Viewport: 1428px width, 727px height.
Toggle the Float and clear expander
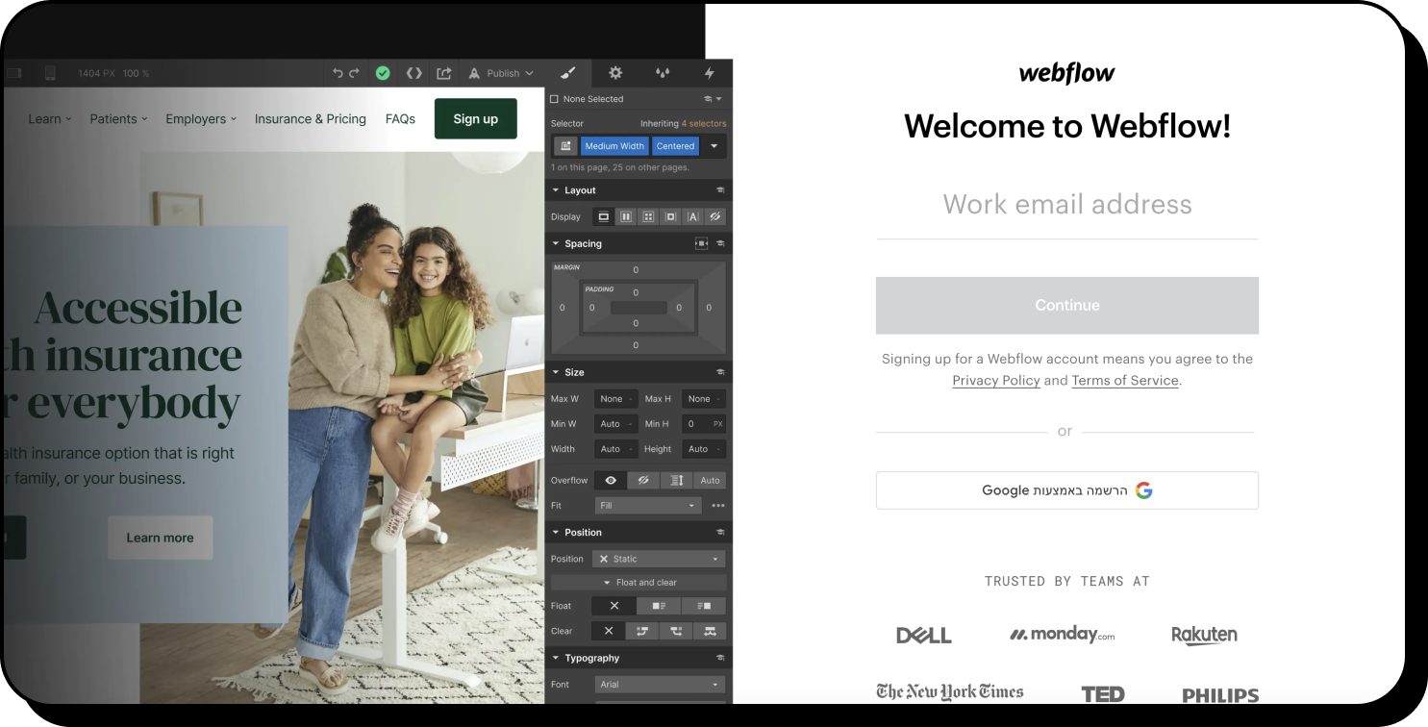coord(639,583)
